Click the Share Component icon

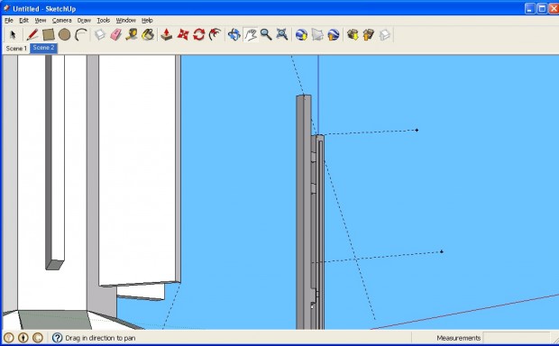[x=385, y=34]
